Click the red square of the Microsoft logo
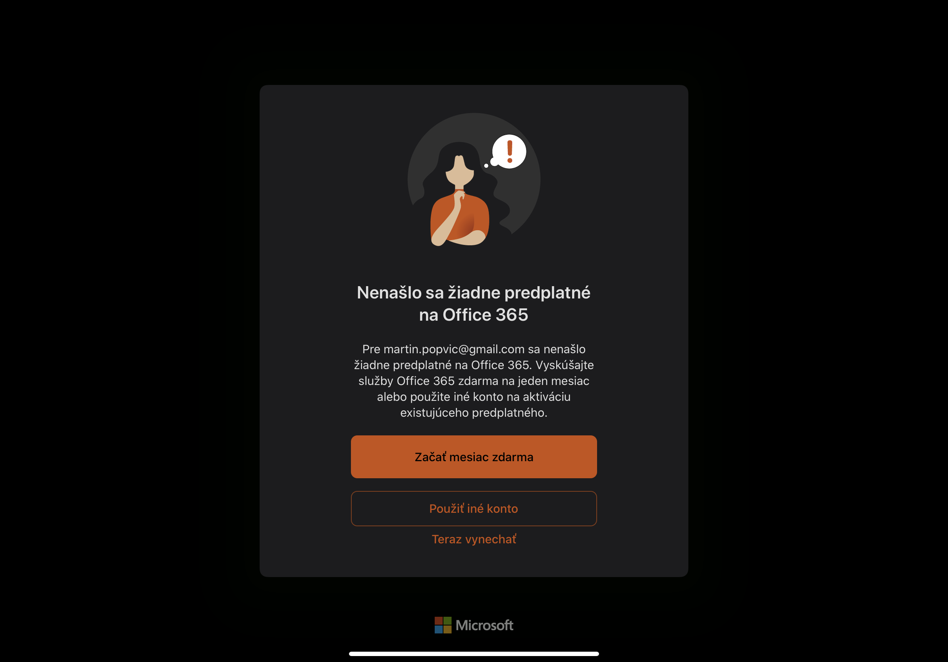Viewport: 948px width, 662px height. [x=439, y=621]
